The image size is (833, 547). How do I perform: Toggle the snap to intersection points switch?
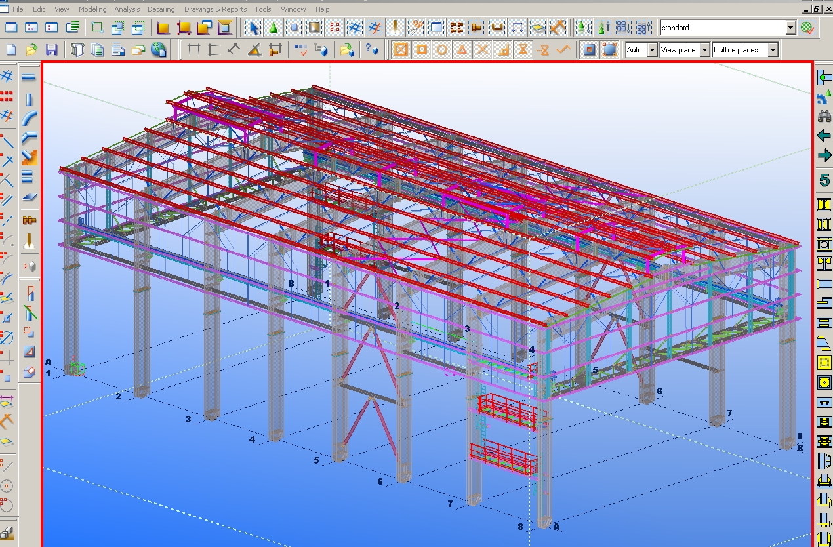[482, 49]
